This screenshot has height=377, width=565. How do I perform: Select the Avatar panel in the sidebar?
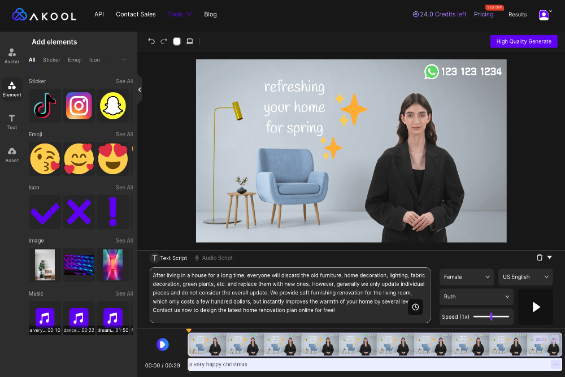click(x=11, y=55)
